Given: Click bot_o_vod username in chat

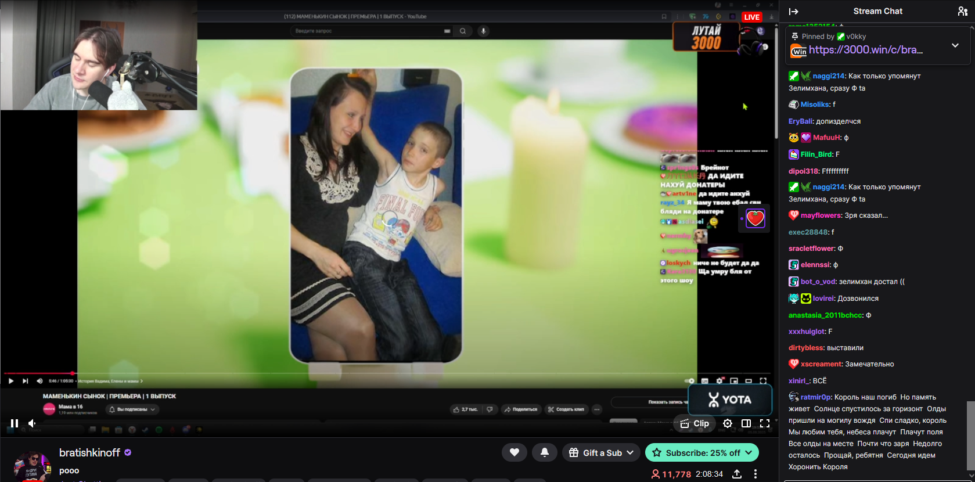Looking at the screenshot, I should [818, 282].
